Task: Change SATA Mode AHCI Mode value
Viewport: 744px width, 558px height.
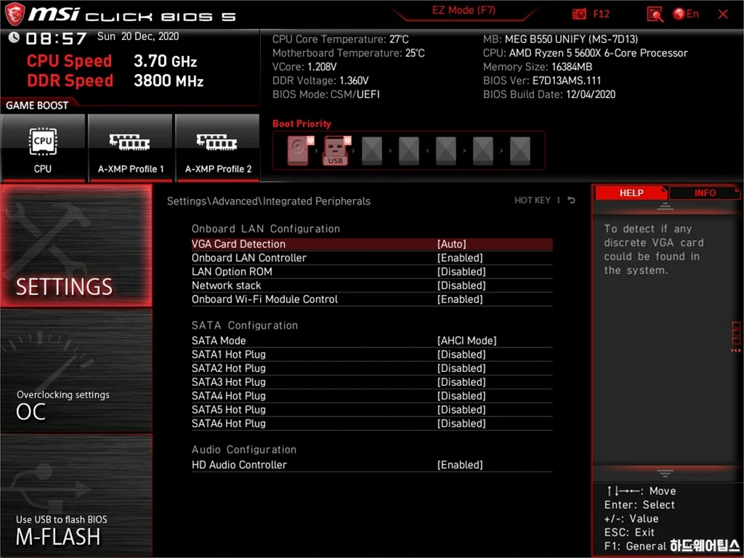Action: (467, 340)
